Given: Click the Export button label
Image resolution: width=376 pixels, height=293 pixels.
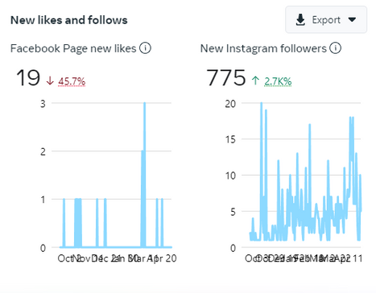Looking at the screenshot, I should [x=326, y=20].
